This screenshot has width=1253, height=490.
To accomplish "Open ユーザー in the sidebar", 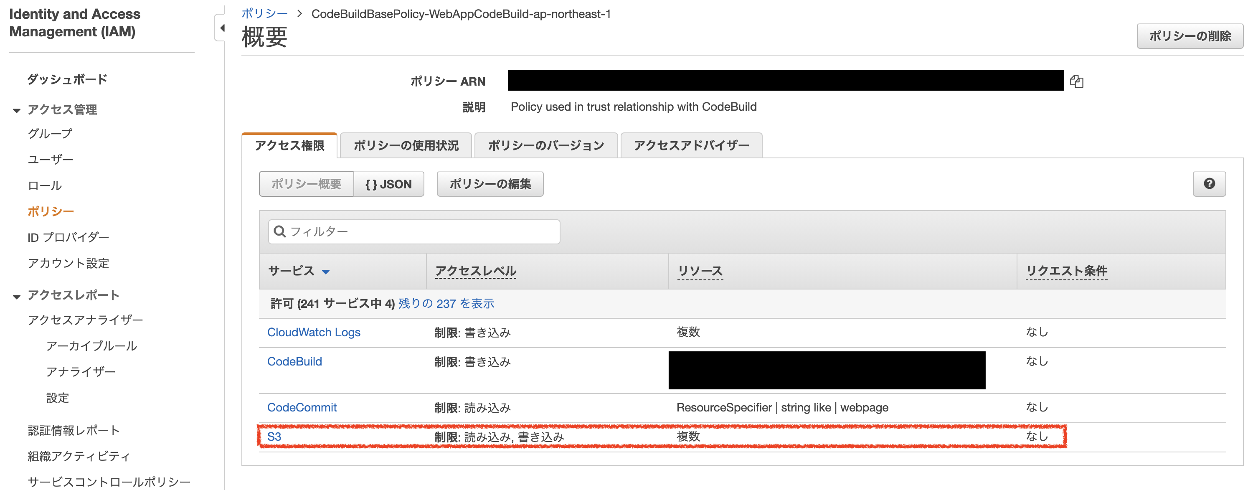I will (50, 160).
